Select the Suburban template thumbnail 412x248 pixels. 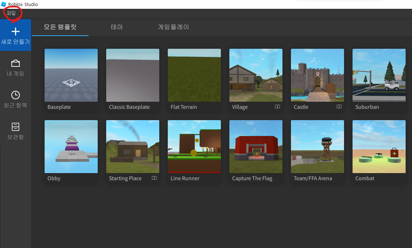coord(379,75)
